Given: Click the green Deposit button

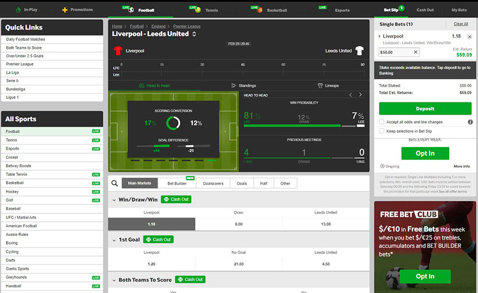Looking at the screenshot, I should coord(425,109).
